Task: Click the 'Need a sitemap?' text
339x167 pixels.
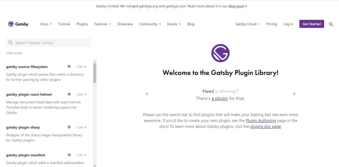Action: click(x=220, y=91)
